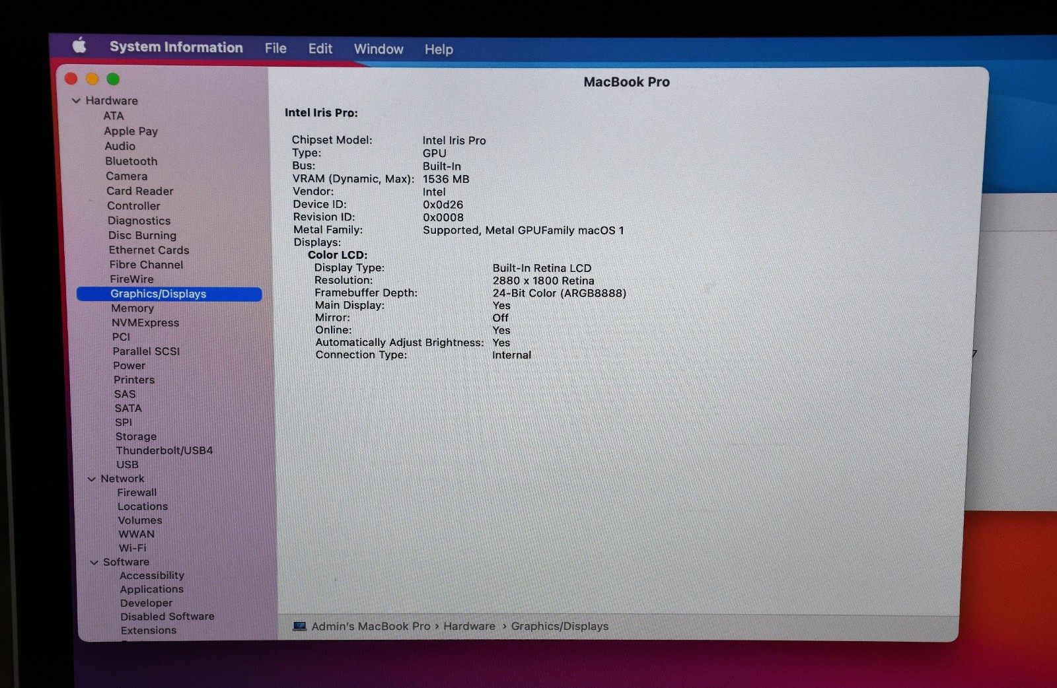This screenshot has width=1057, height=688.
Task: Select ATA in the sidebar
Action: click(114, 116)
